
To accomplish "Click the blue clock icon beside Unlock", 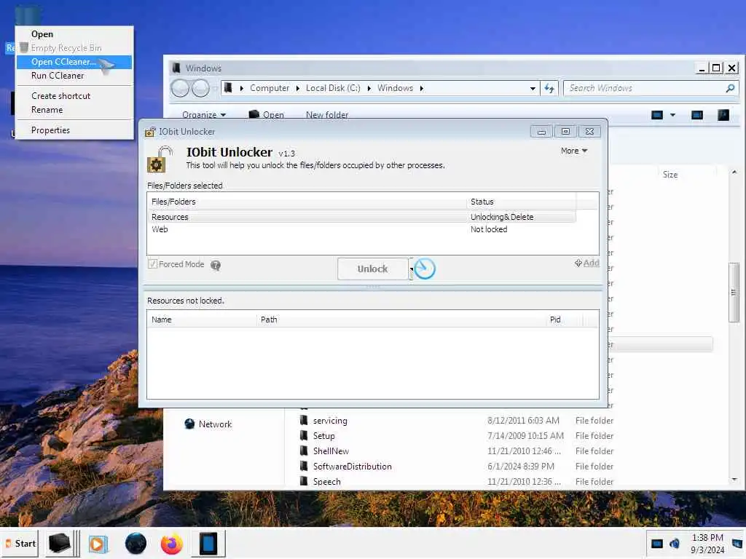I will point(425,269).
